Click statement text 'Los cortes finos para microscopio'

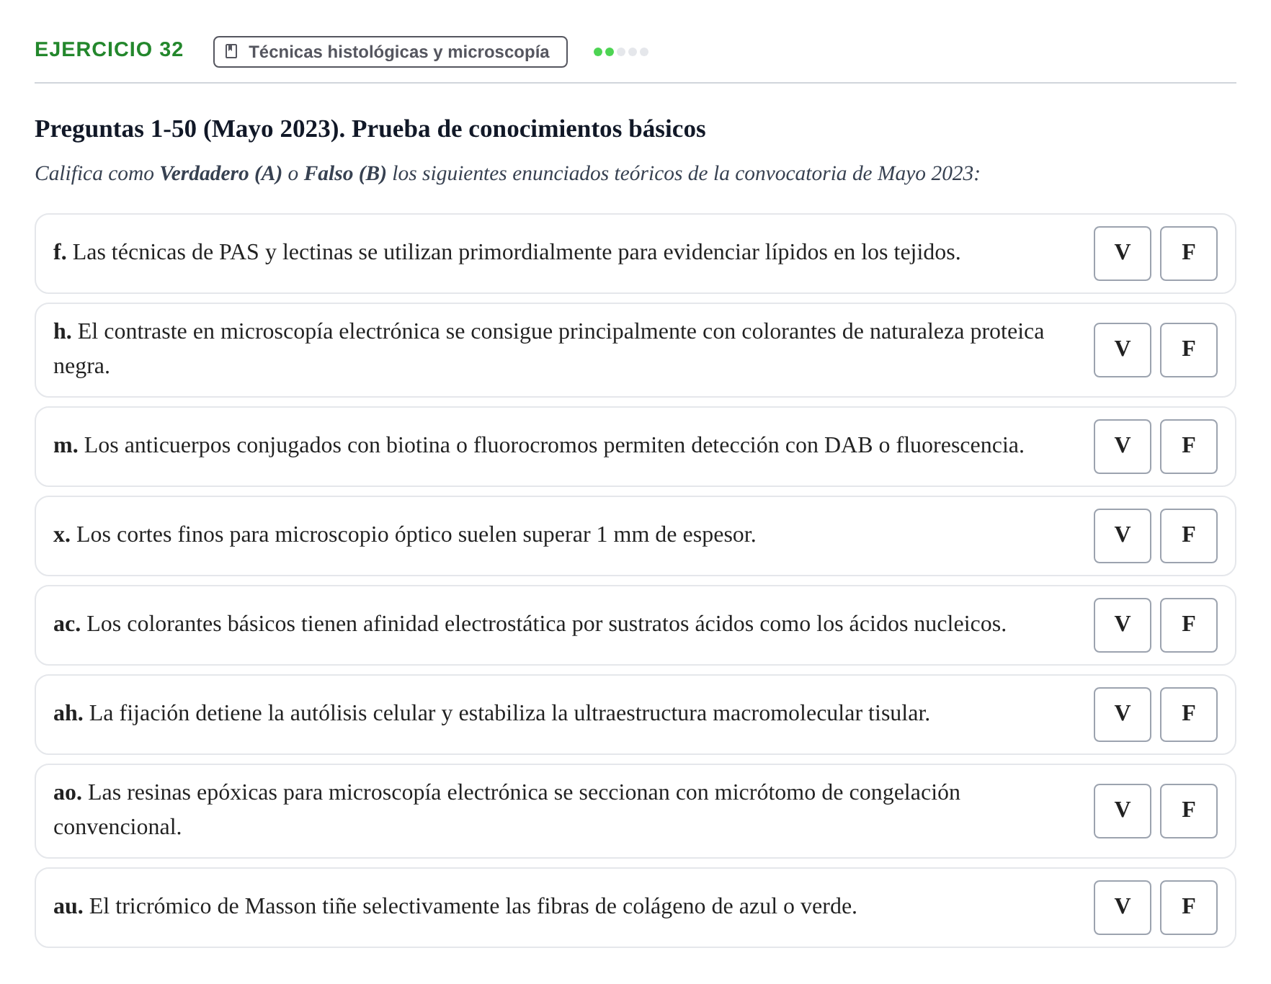tap(405, 535)
